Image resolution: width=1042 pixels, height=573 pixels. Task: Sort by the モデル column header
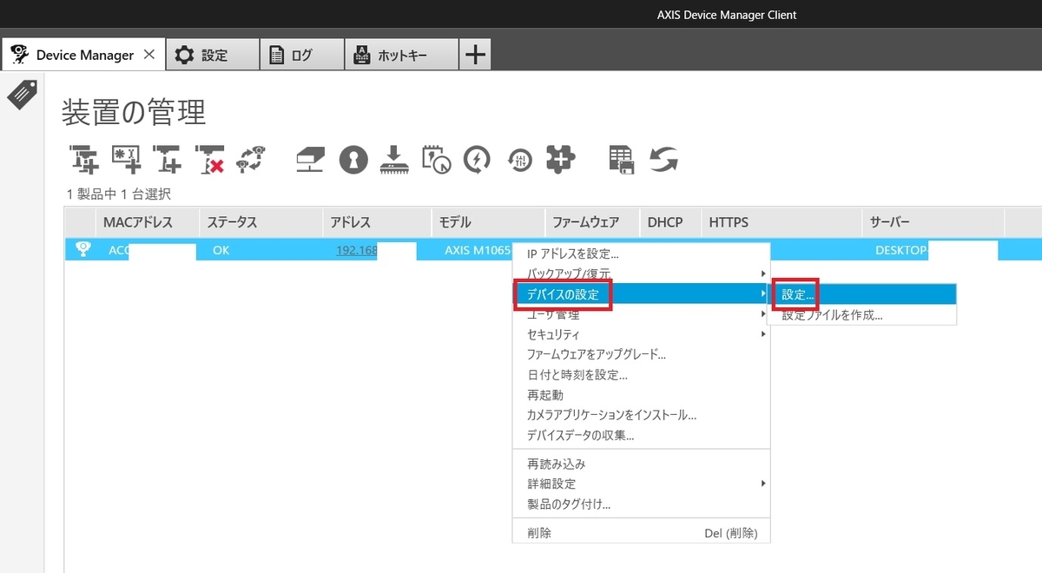488,222
